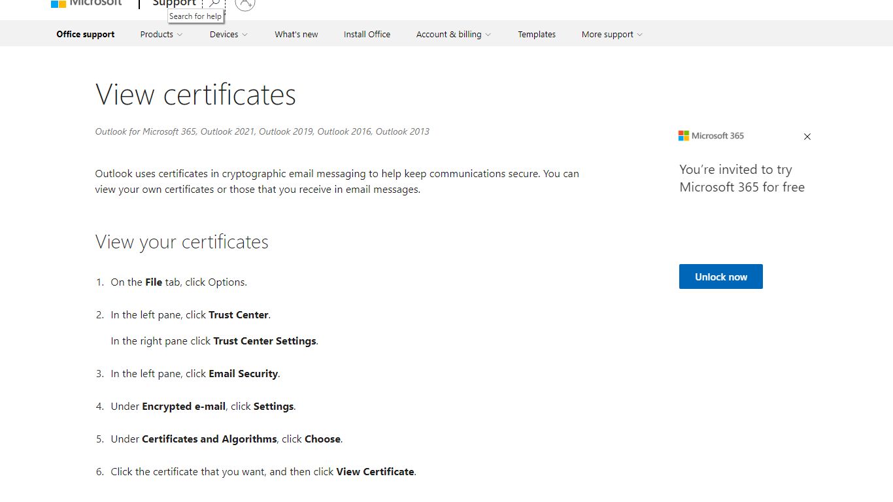Click the intro paragraph about cryptographic email
893x502 pixels.
point(337,182)
